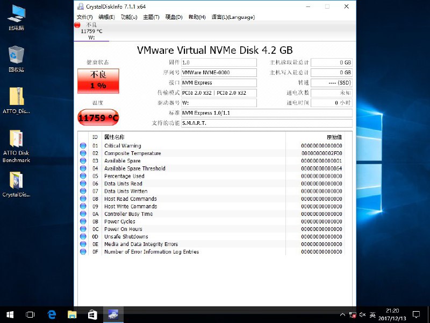This screenshot has width=430, height=323.
Task: Click the 英 input method indicator
Action: 372,315
